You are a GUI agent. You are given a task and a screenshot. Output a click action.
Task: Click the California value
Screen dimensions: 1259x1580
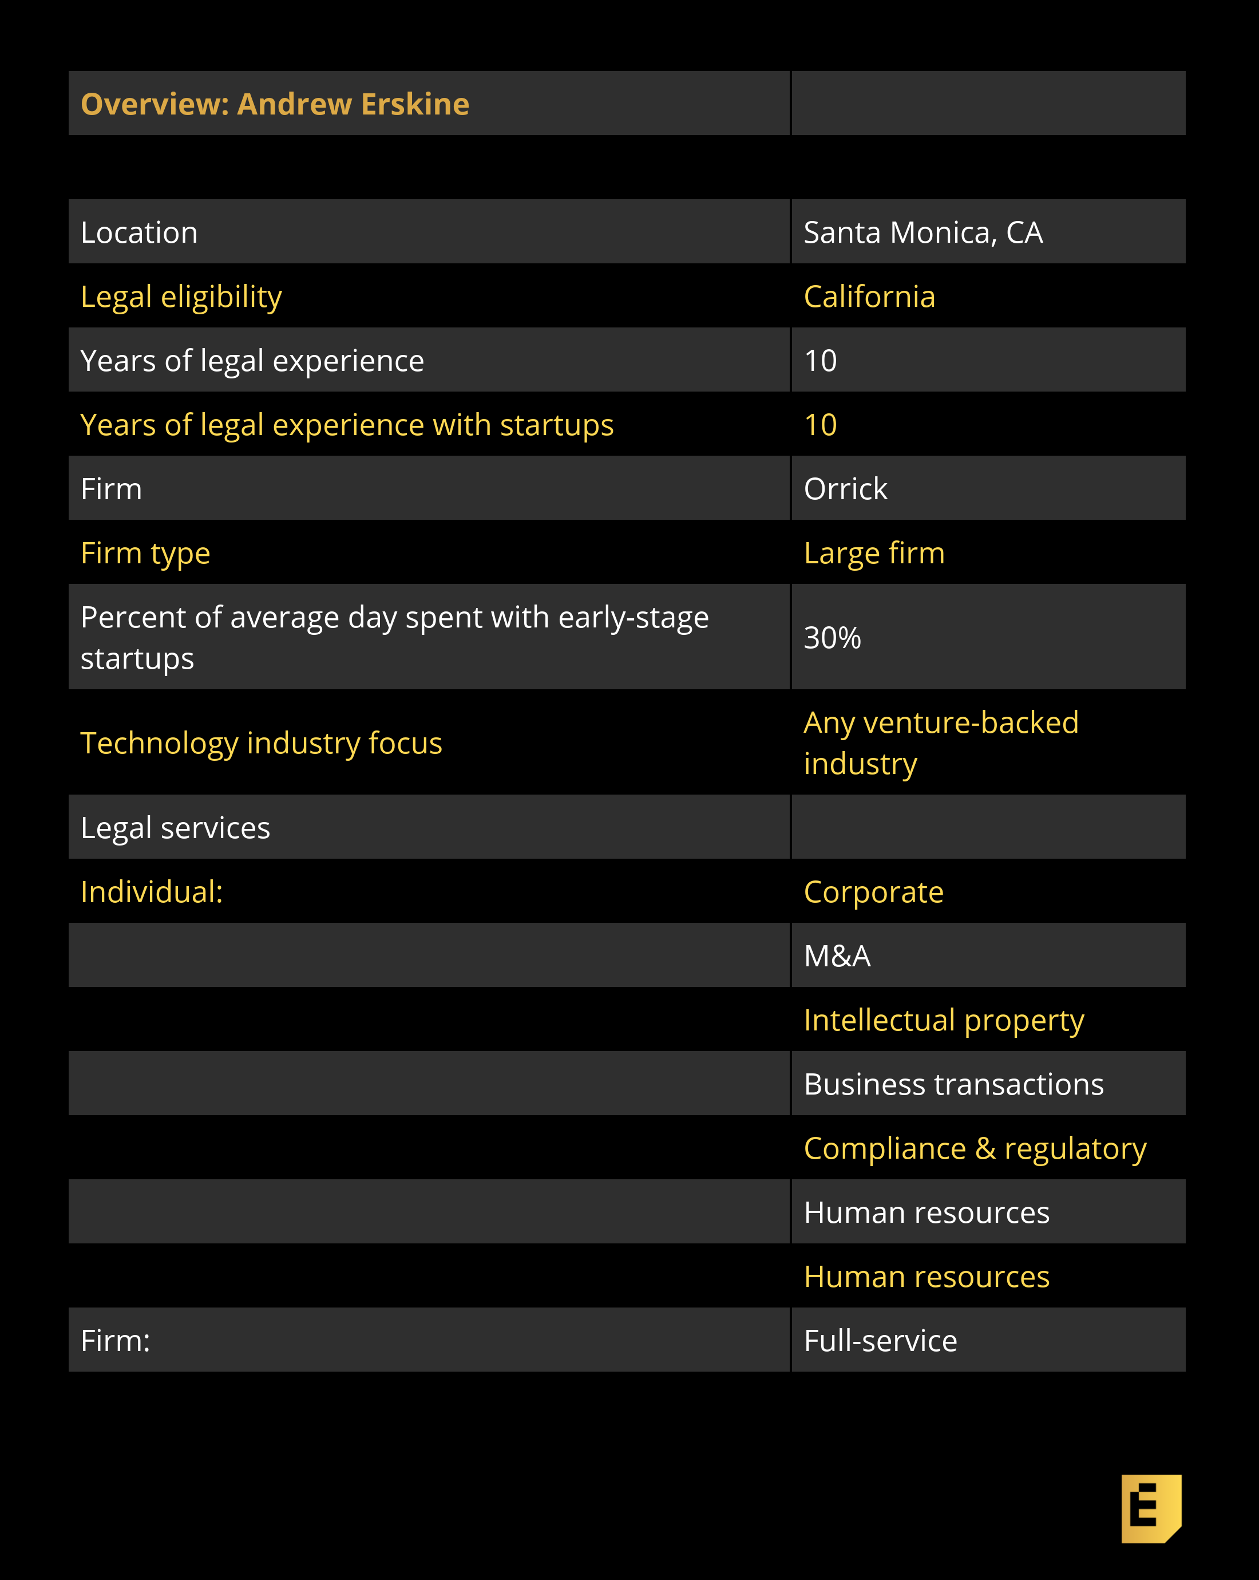point(869,297)
